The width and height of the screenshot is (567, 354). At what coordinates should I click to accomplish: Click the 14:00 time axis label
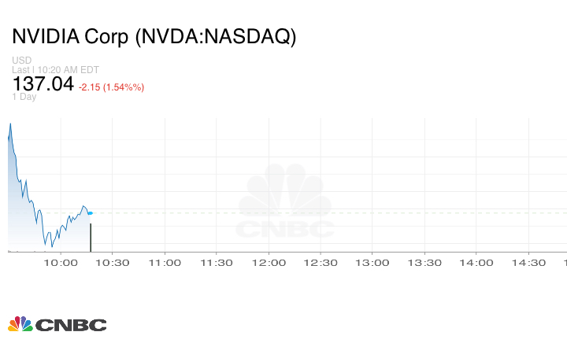476,263
